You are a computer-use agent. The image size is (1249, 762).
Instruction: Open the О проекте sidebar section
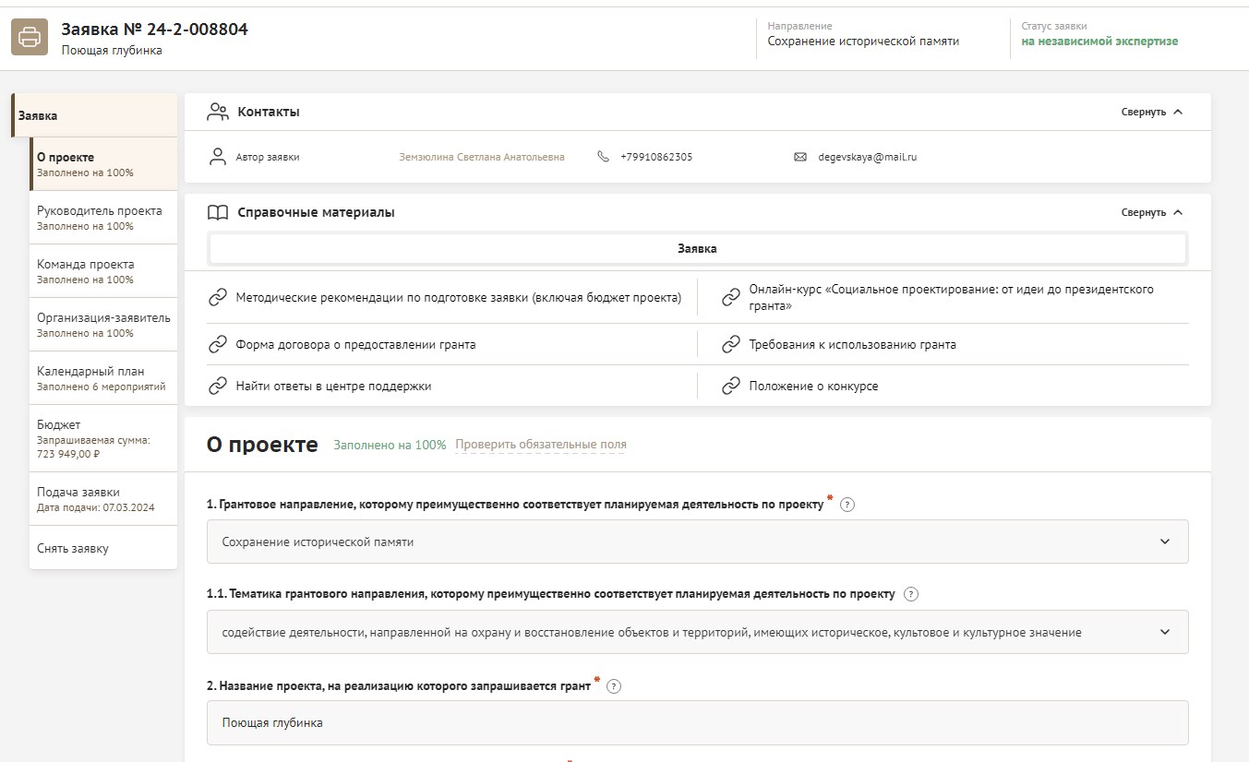point(103,164)
